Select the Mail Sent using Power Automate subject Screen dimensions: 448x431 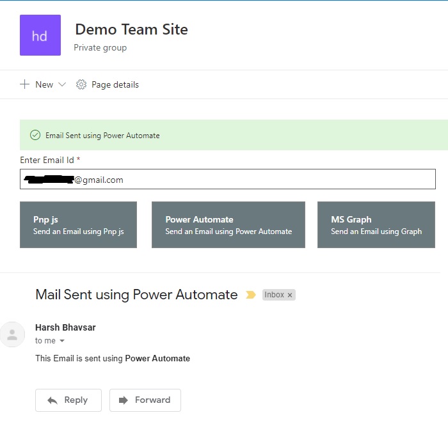click(x=136, y=295)
